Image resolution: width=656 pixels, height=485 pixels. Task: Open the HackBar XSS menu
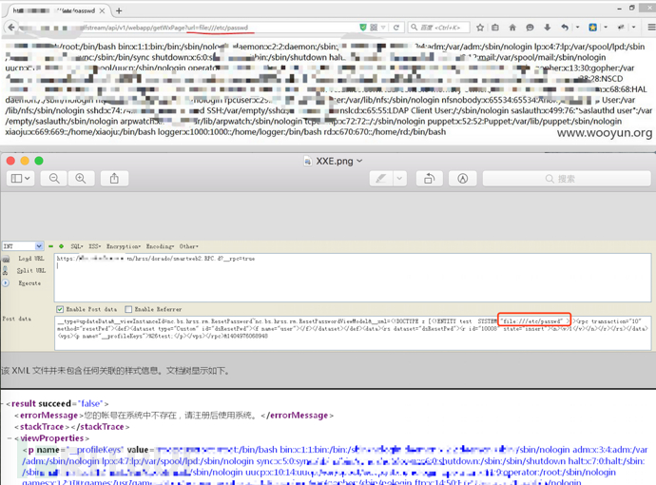(x=94, y=246)
